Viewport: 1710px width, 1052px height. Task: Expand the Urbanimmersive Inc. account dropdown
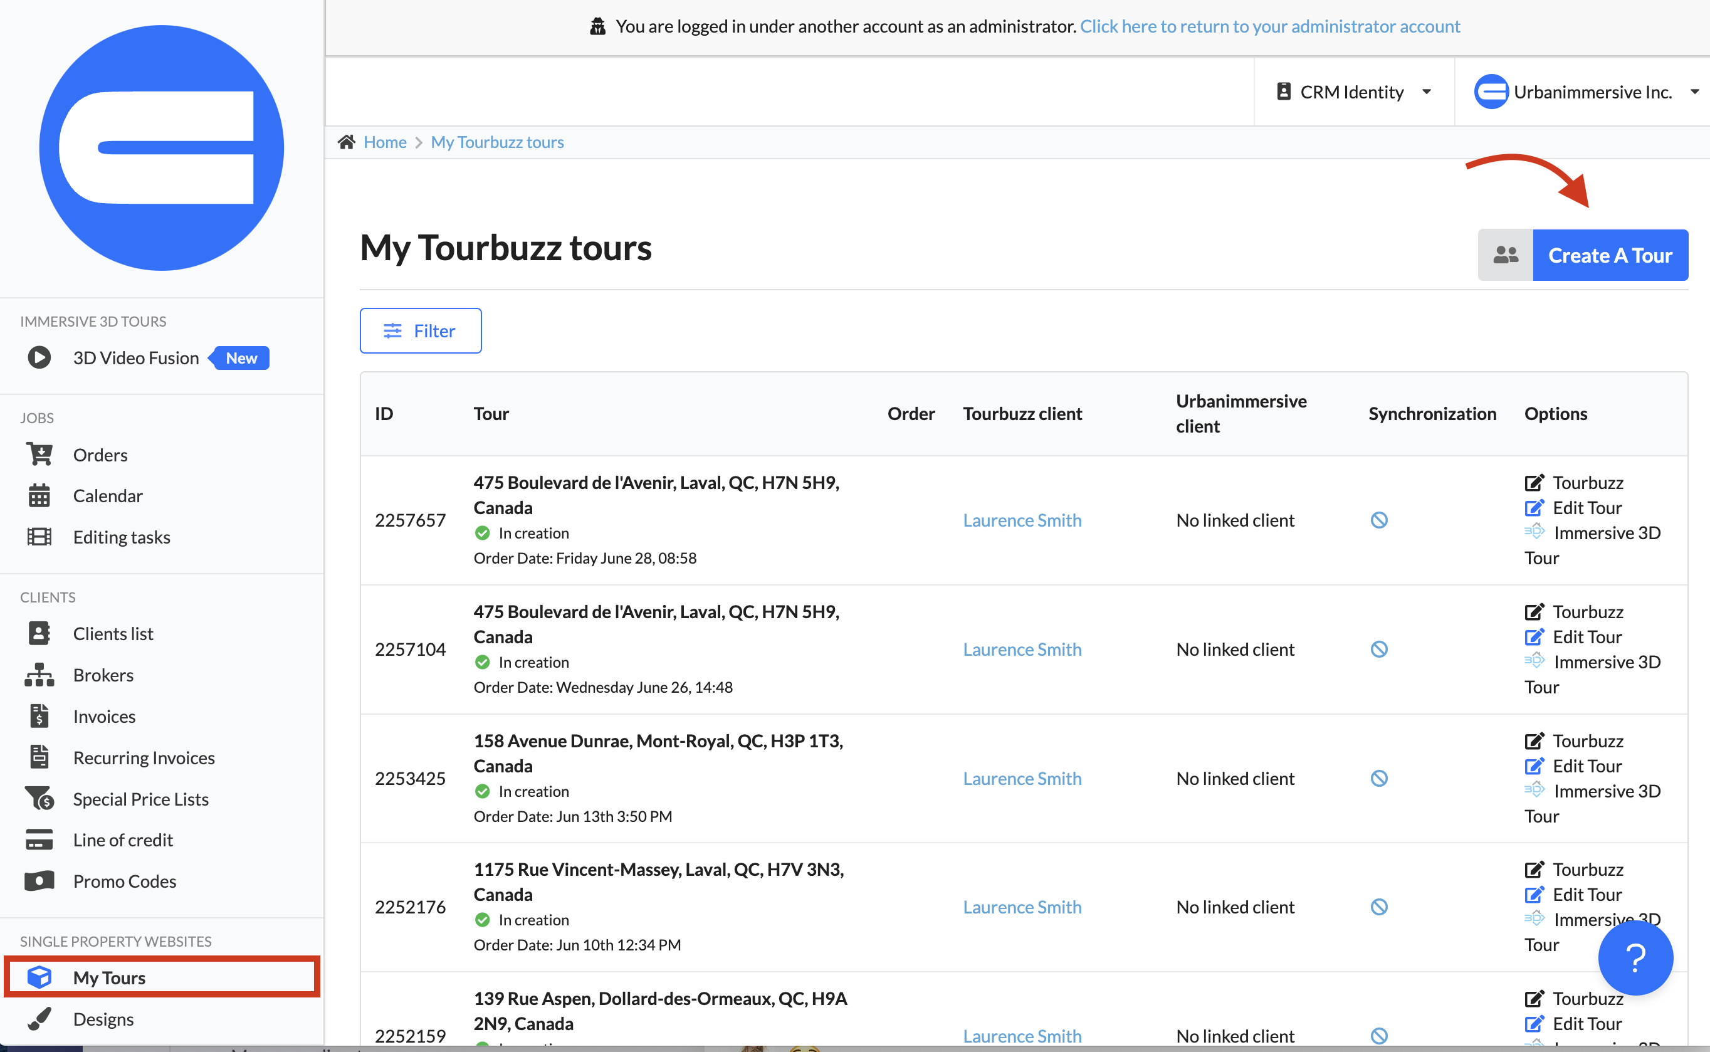coord(1587,92)
